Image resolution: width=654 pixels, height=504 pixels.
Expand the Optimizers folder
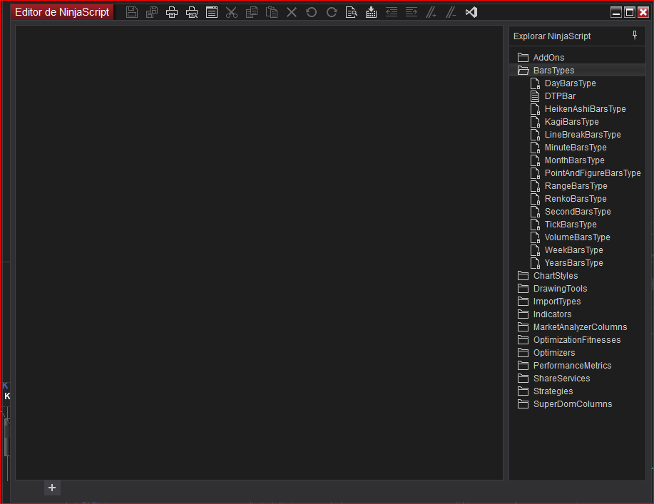click(x=546, y=353)
